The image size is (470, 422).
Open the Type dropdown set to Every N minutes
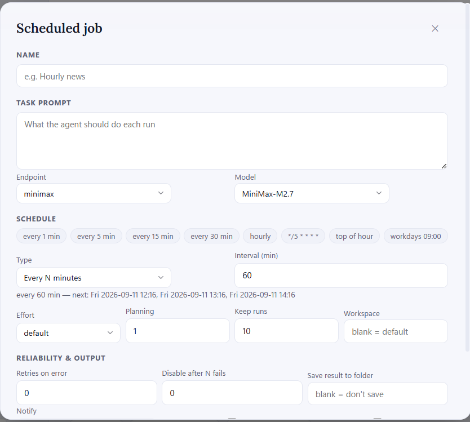[x=94, y=278]
